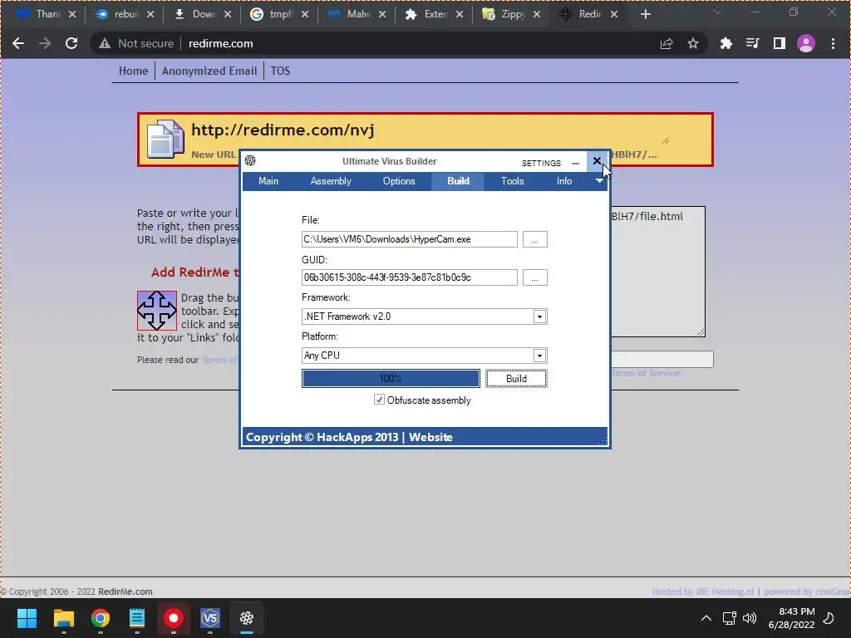This screenshot has width=851, height=638.
Task: Click the File path input field
Action: click(409, 239)
